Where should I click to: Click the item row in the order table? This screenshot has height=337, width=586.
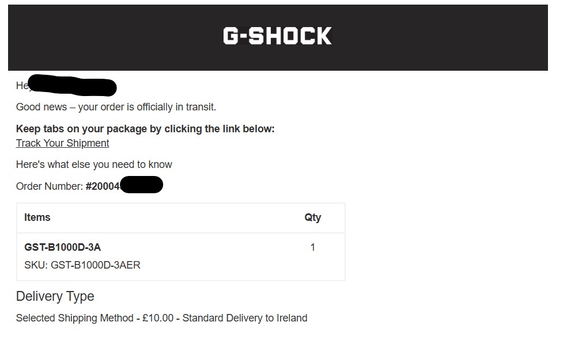click(181, 256)
